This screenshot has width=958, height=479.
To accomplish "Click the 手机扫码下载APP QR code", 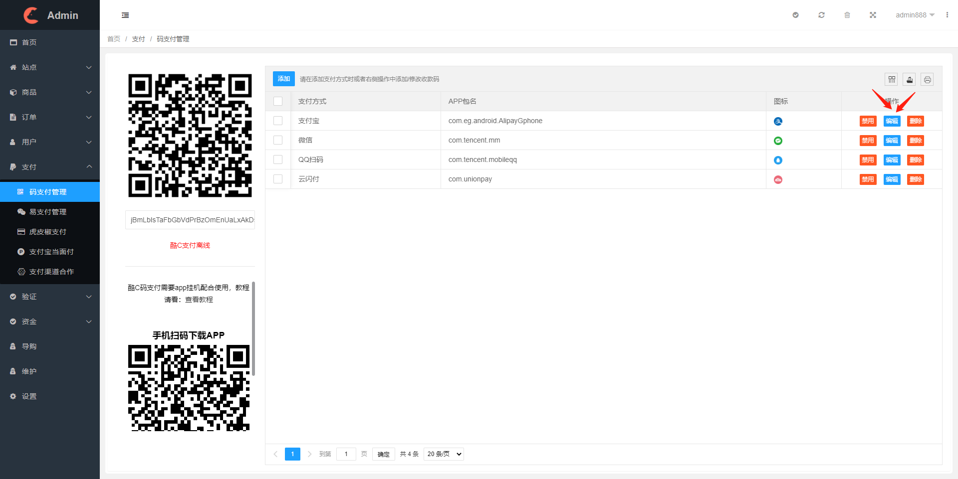I will [x=189, y=388].
